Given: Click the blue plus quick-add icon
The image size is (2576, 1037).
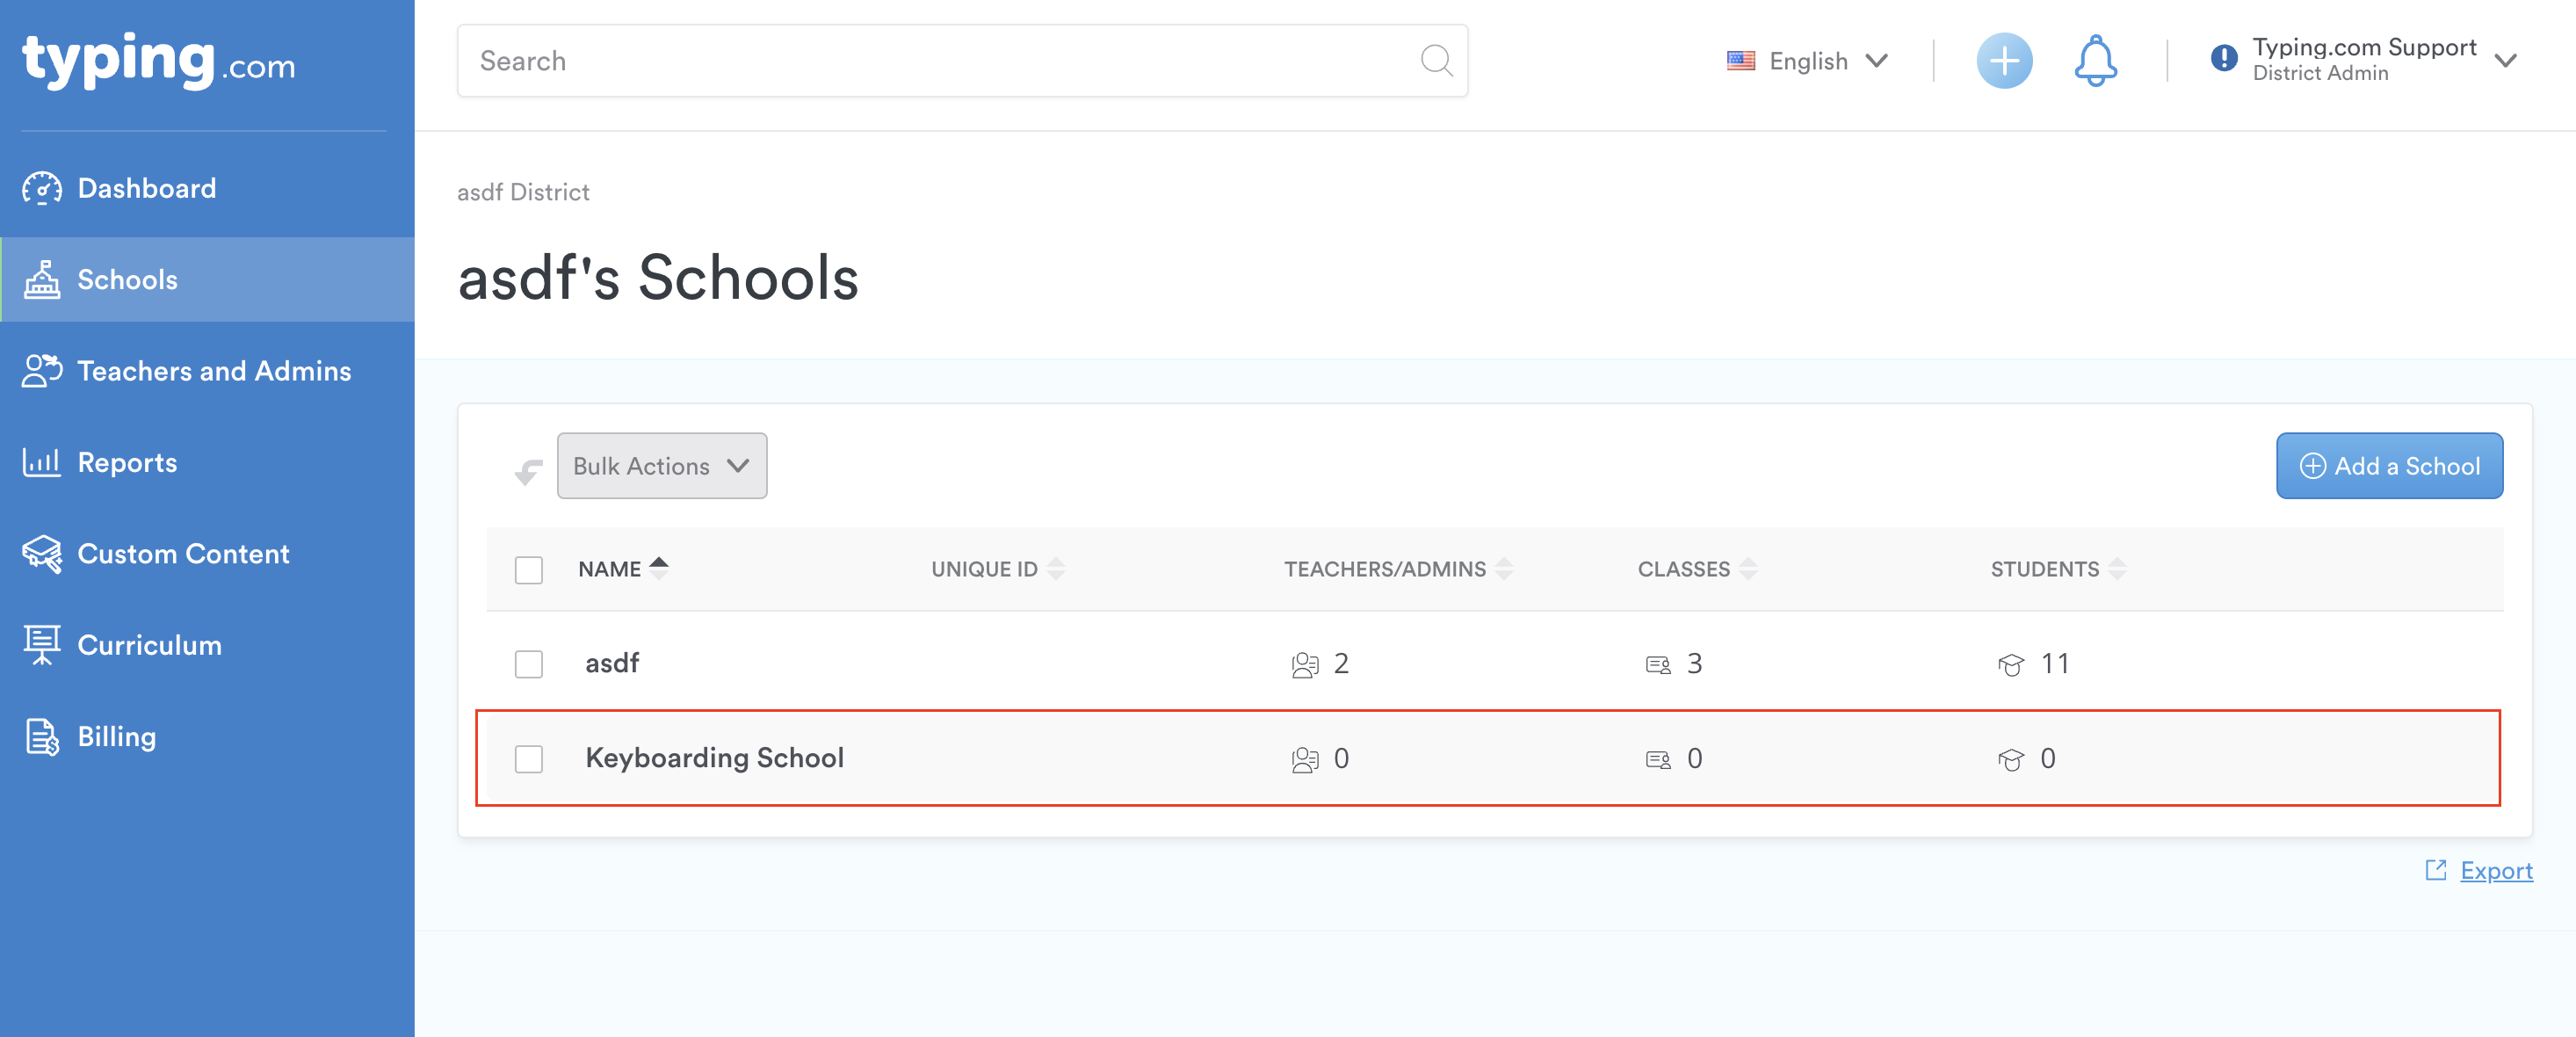Looking at the screenshot, I should (2003, 61).
